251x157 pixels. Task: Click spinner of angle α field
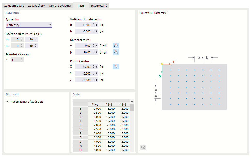[94, 46]
